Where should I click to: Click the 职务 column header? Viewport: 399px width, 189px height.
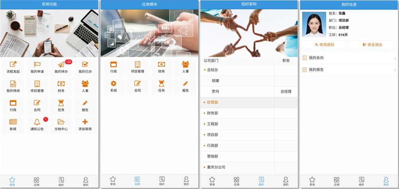pos(286,61)
